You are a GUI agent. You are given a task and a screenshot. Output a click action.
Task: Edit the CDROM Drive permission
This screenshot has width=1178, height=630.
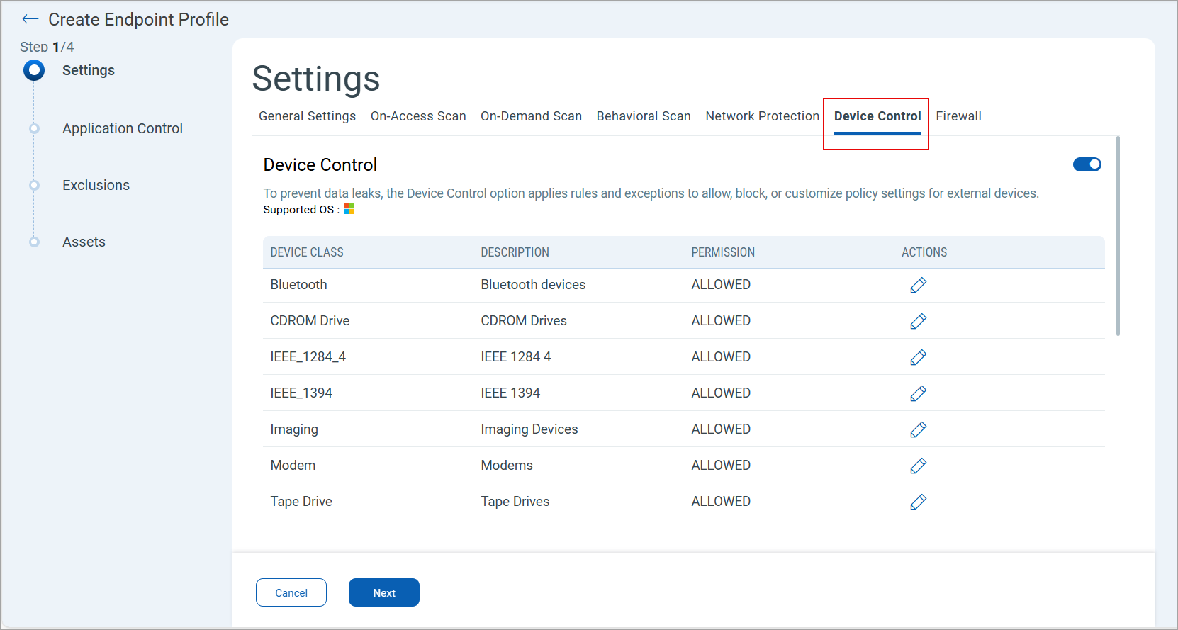click(x=918, y=321)
